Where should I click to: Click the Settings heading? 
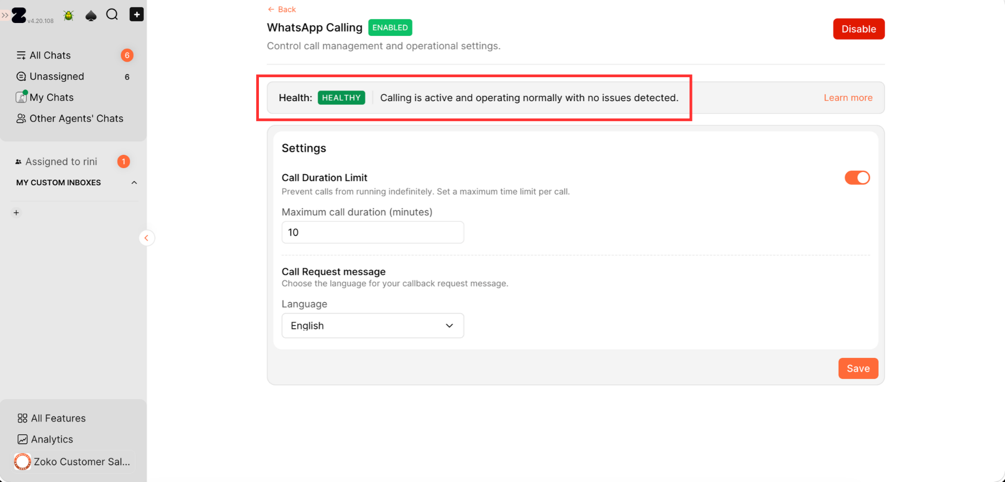[304, 148]
